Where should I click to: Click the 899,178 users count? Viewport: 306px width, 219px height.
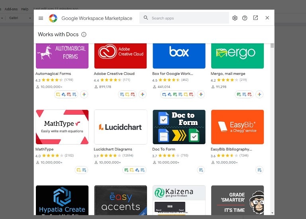tap(105, 87)
